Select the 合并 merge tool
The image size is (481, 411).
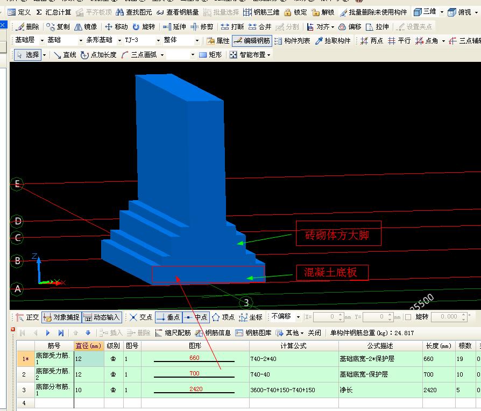click(x=260, y=27)
